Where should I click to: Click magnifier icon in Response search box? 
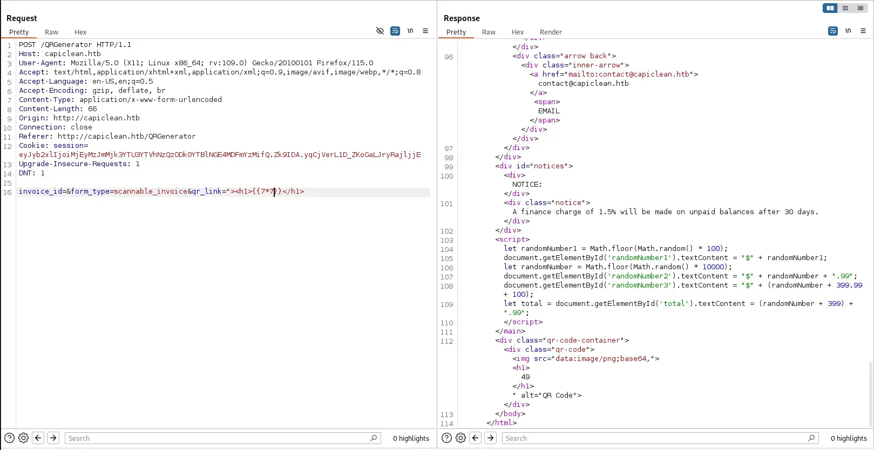tap(811, 438)
